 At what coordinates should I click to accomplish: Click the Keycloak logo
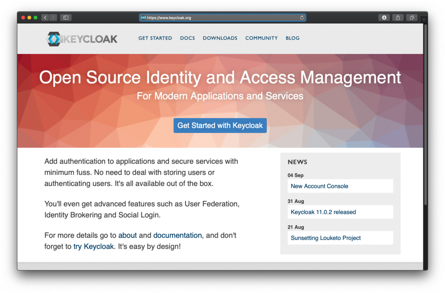(82, 39)
